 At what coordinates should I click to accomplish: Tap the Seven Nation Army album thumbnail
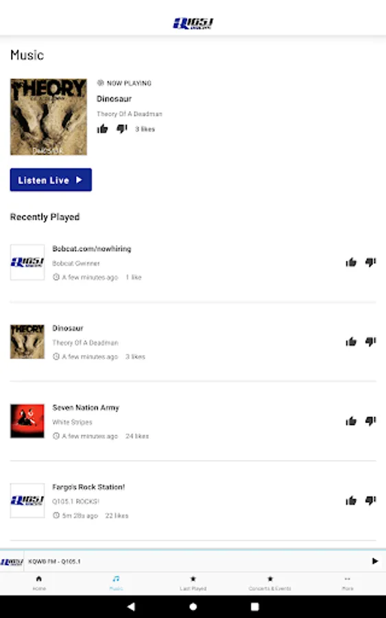click(x=27, y=421)
